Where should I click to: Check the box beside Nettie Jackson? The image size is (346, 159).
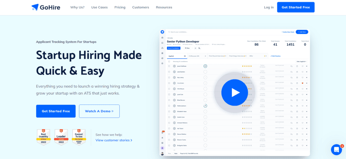pyautogui.click(x=169, y=106)
